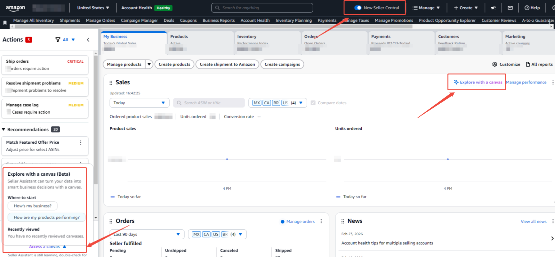Open the Today date range dropdown
This screenshot has height=257, width=555.
139,103
